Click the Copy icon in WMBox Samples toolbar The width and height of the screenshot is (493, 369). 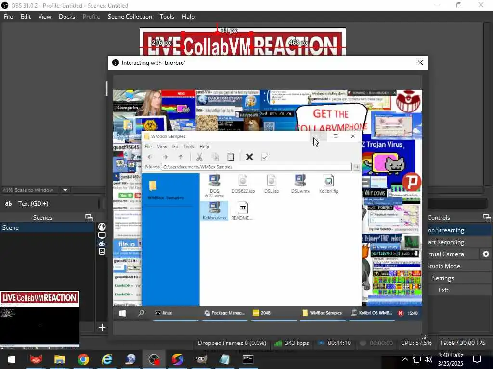tap(215, 157)
